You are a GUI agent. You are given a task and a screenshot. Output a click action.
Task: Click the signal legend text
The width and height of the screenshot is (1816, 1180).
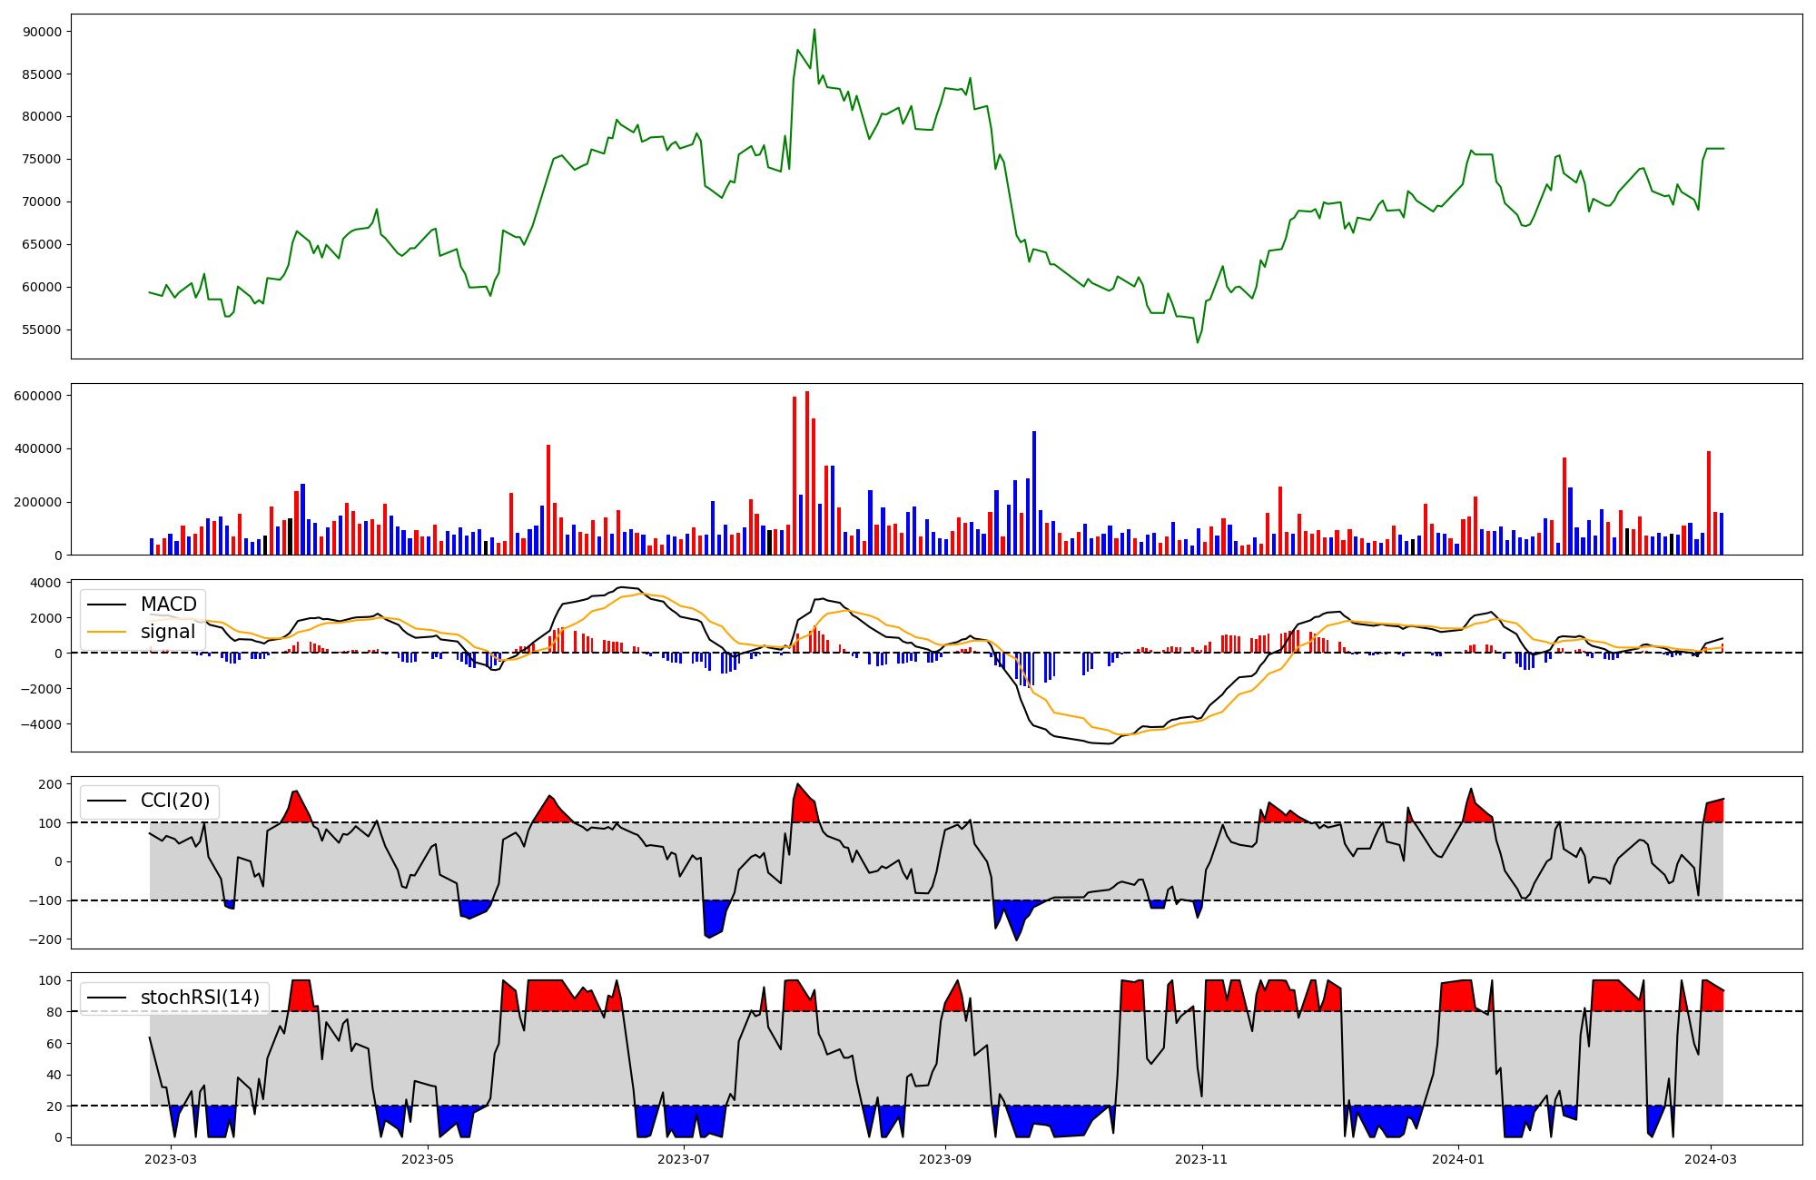click(x=168, y=632)
